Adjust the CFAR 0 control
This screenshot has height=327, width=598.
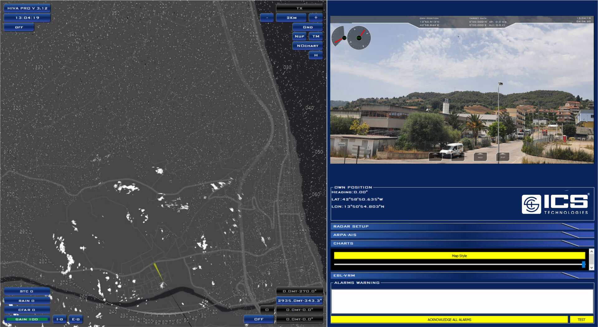pos(27,310)
